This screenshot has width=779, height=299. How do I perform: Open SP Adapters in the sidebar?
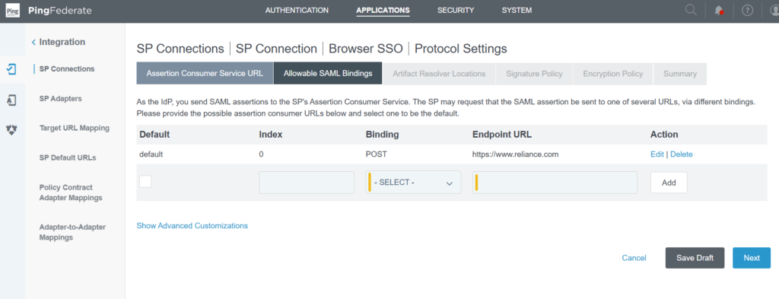[61, 99]
